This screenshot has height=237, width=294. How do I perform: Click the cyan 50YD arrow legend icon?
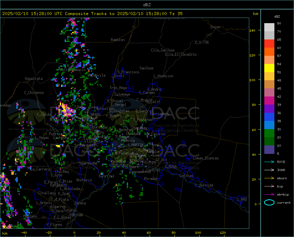[269, 162]
